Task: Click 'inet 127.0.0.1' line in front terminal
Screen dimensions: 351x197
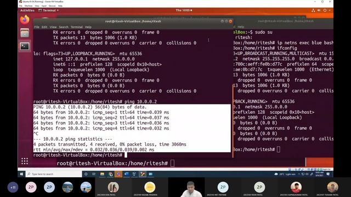Action: (x=94, y=59)
